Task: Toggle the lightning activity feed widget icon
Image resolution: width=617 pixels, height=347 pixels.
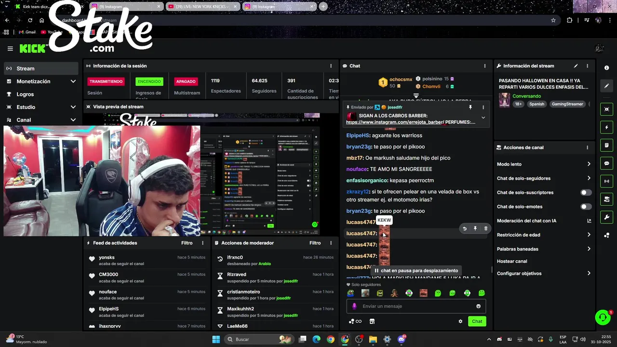Action: 607,127
